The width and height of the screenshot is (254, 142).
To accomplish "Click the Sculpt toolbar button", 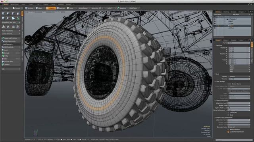I will pyautogui.click(x=6, y=8).
